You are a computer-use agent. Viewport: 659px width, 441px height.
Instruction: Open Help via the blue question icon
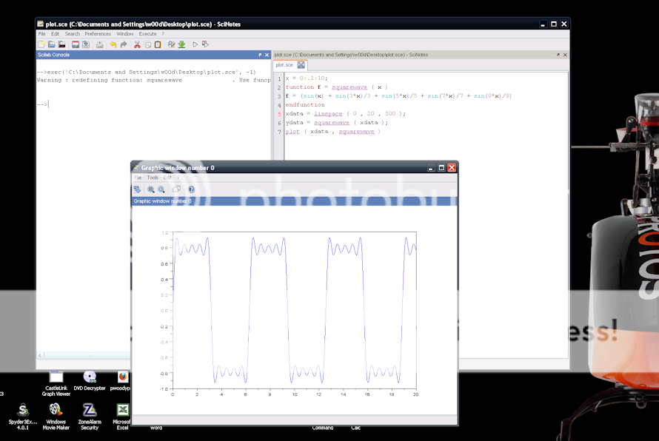pos(192,189)
